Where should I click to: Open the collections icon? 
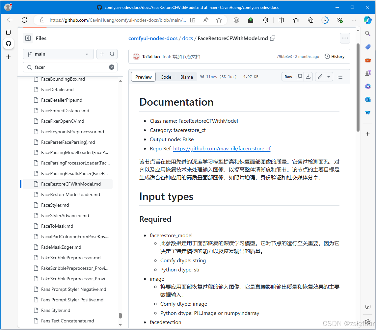click(x=310, y=20)
